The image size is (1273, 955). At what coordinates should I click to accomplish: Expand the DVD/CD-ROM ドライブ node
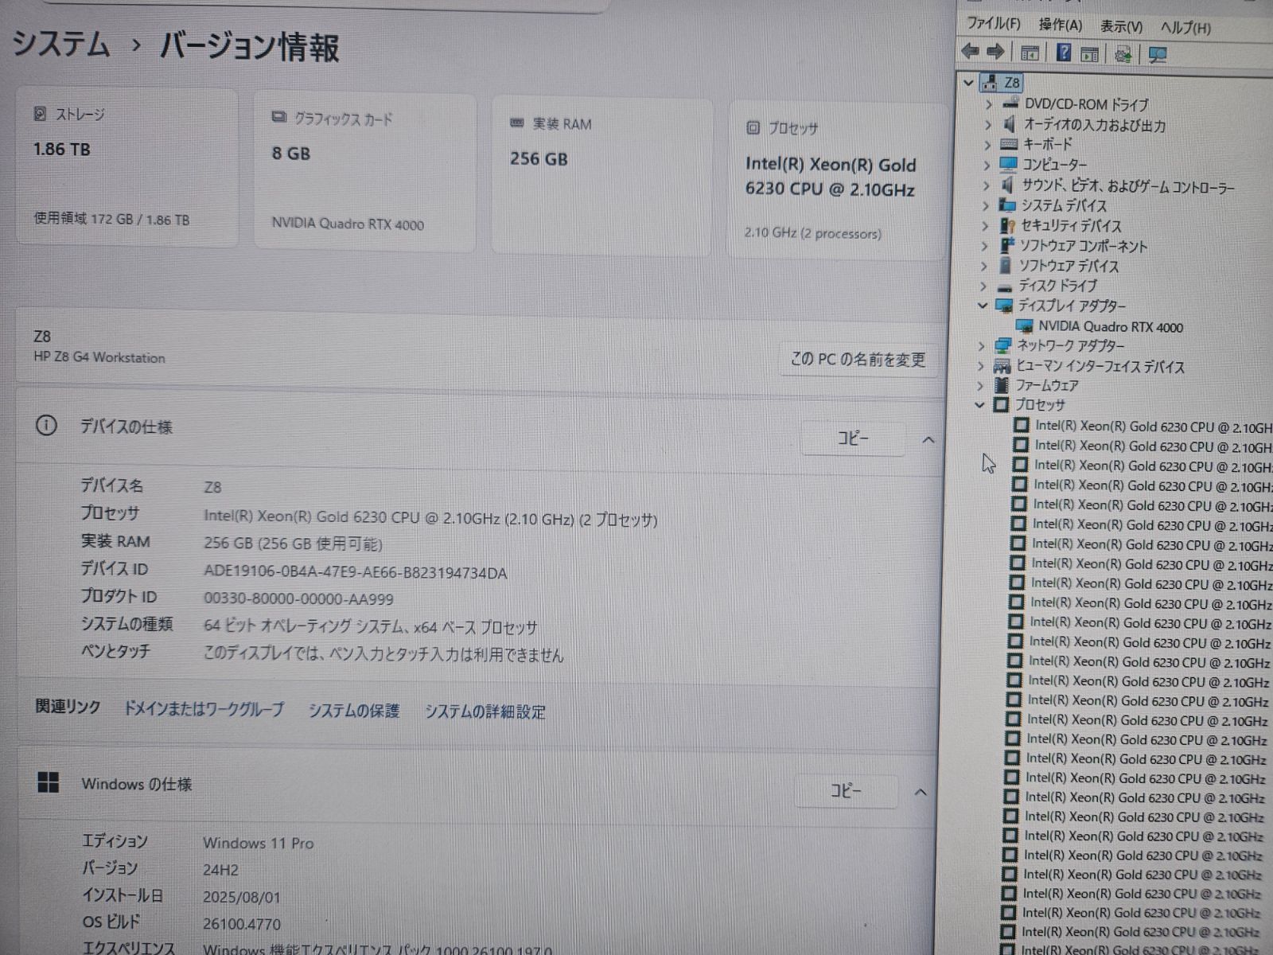pyautogui.click(x=988, y=104)
